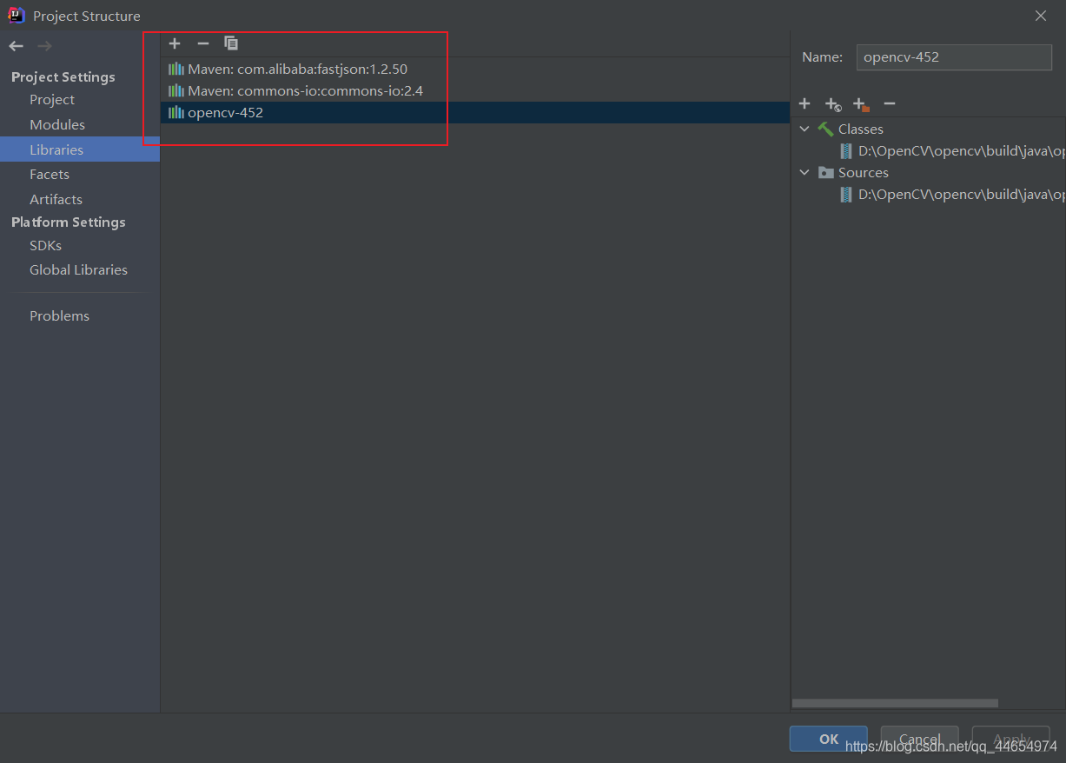Copy the selected library
The height and width of the screenshot is (763, 1066).
pyautogui.click(x=231, y=43)
